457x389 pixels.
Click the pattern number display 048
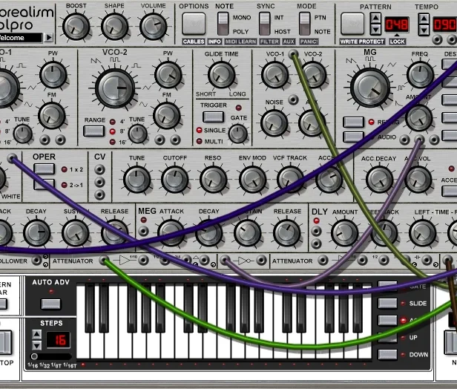397,24
